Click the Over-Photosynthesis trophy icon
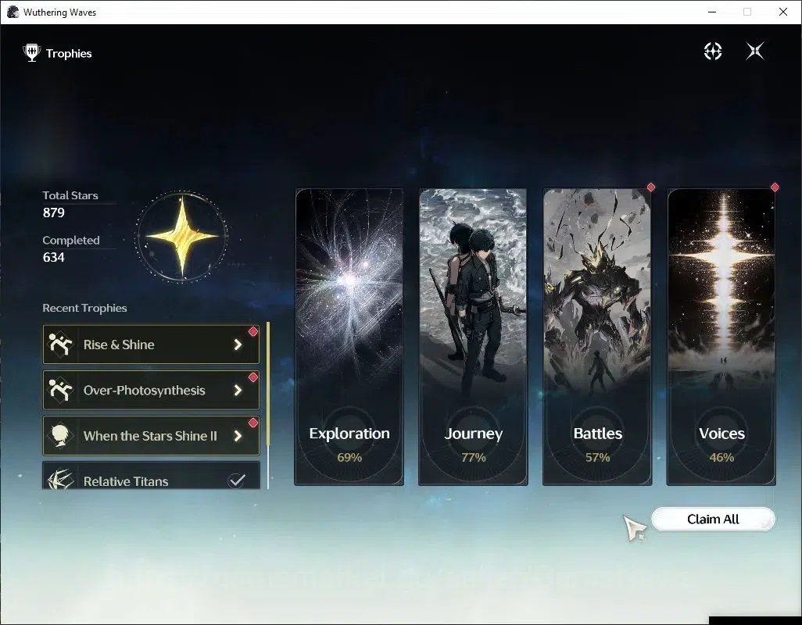Image resolution: width=802 pixels, height=625 pixels. tap(60, 390)
